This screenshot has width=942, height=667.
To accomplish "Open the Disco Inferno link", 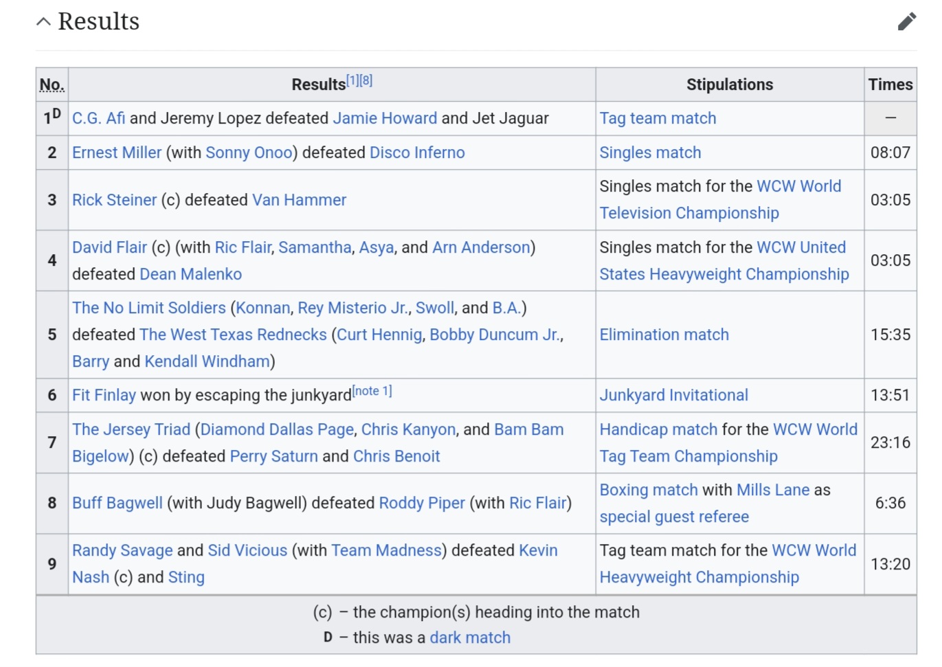I will pyautogui.click(x=416, y=152).
